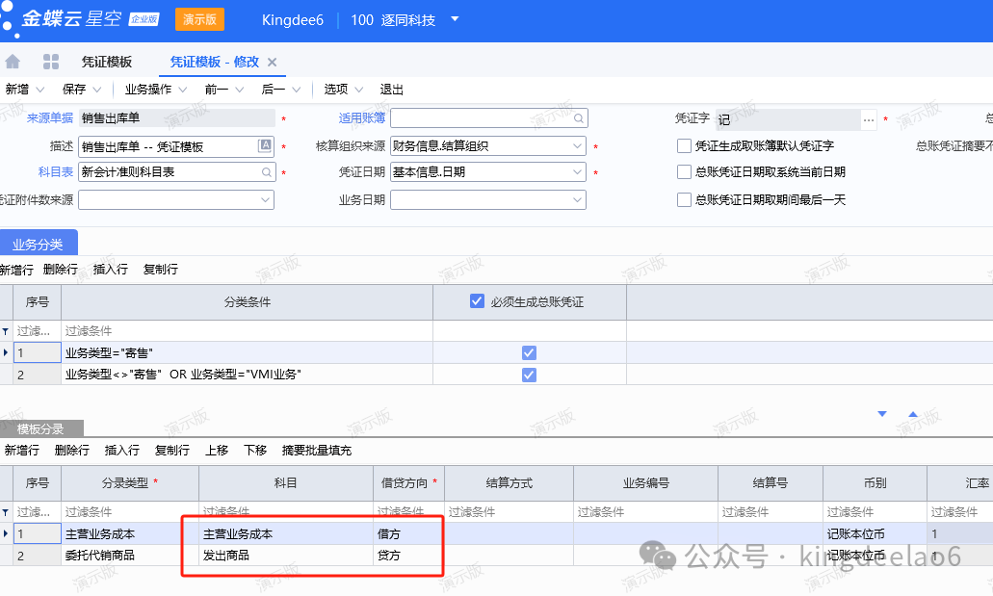The height and width of the screenshot is (596, 993).
Task: Click 新增行 in 业务分类 section
Action: [17, 270]
